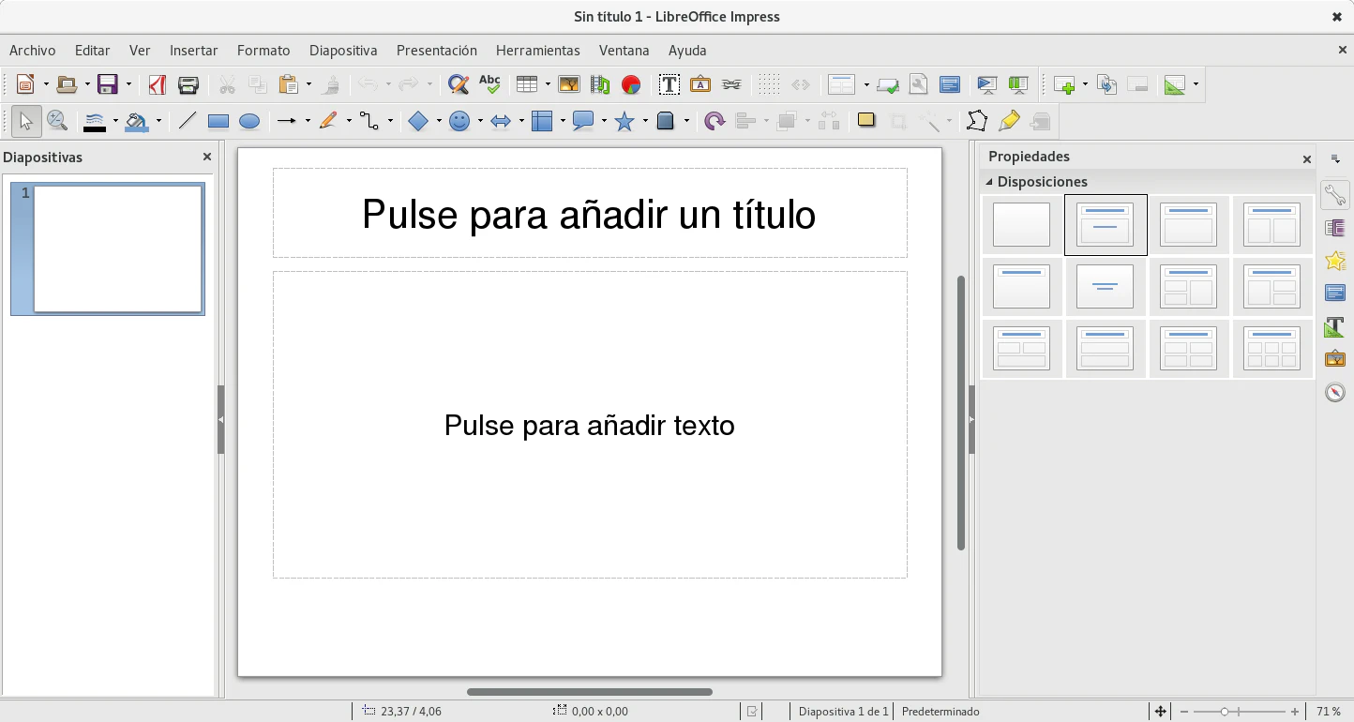The height and width of the screenshot is (722, 1354).
Task: Select the Rectangle drawing tool
Action: (218, 121)
